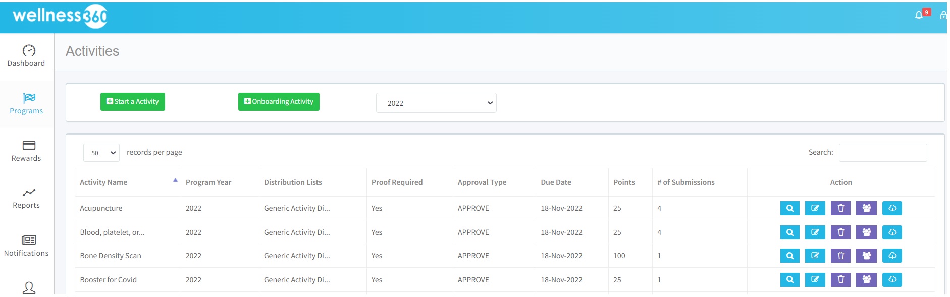Delete the Bone Density Scan activity
Viewport: 950px width, 297px height.
click(x=841, y=256)
